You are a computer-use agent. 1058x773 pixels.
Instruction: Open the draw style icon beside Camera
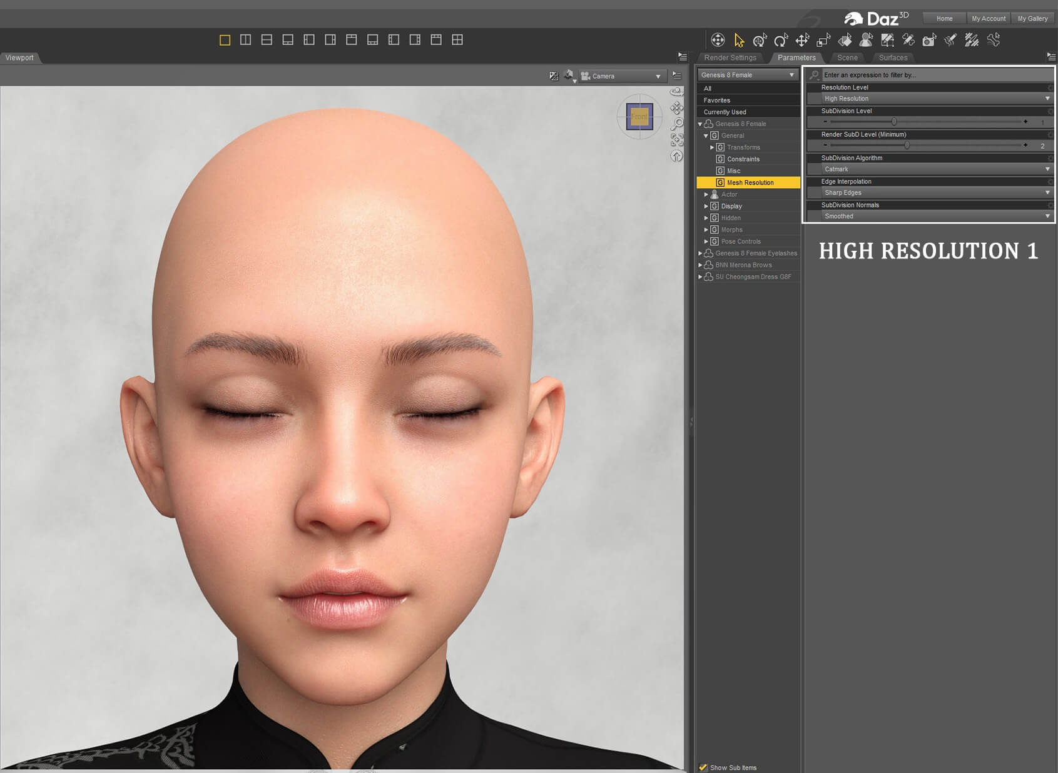(569, 76)
